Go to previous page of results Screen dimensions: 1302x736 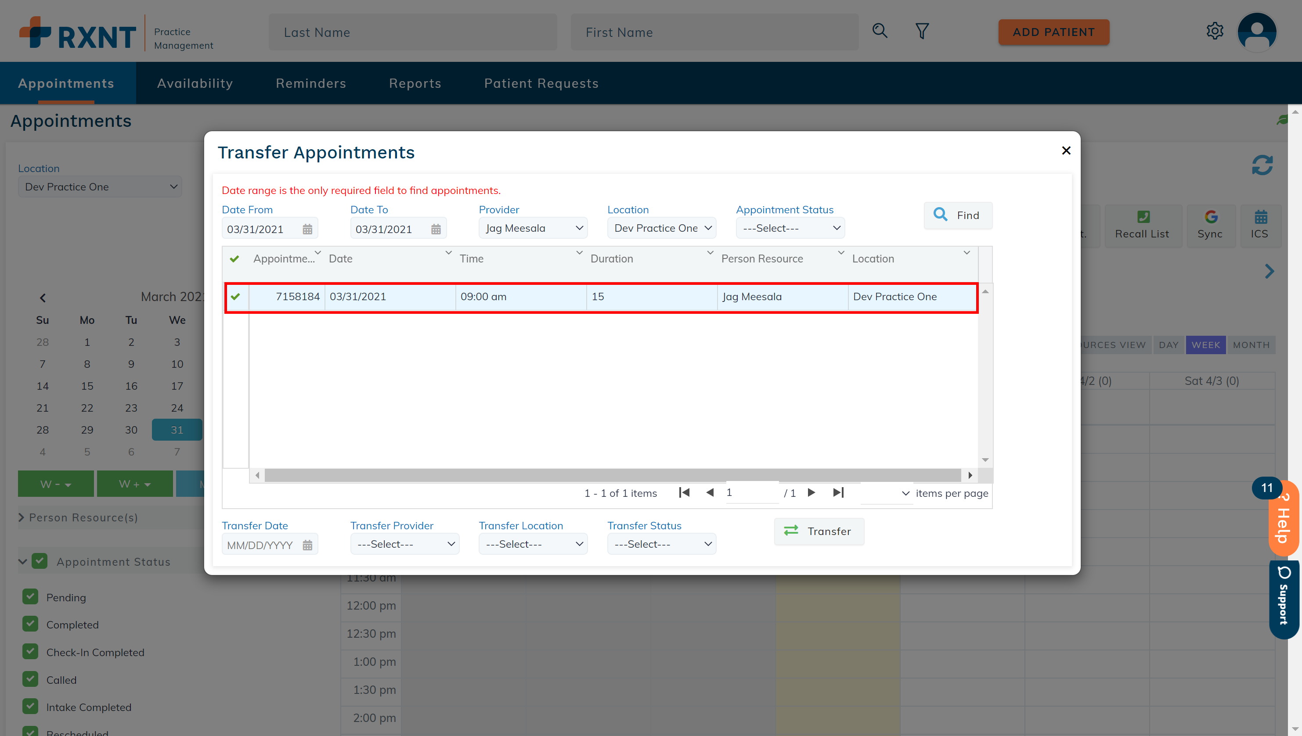pyautogui.click(x=710, y=492)
